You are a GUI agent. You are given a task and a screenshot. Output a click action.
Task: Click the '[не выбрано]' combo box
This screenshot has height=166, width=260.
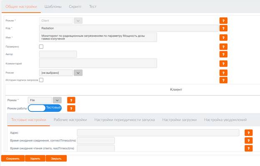pos(56,73)
